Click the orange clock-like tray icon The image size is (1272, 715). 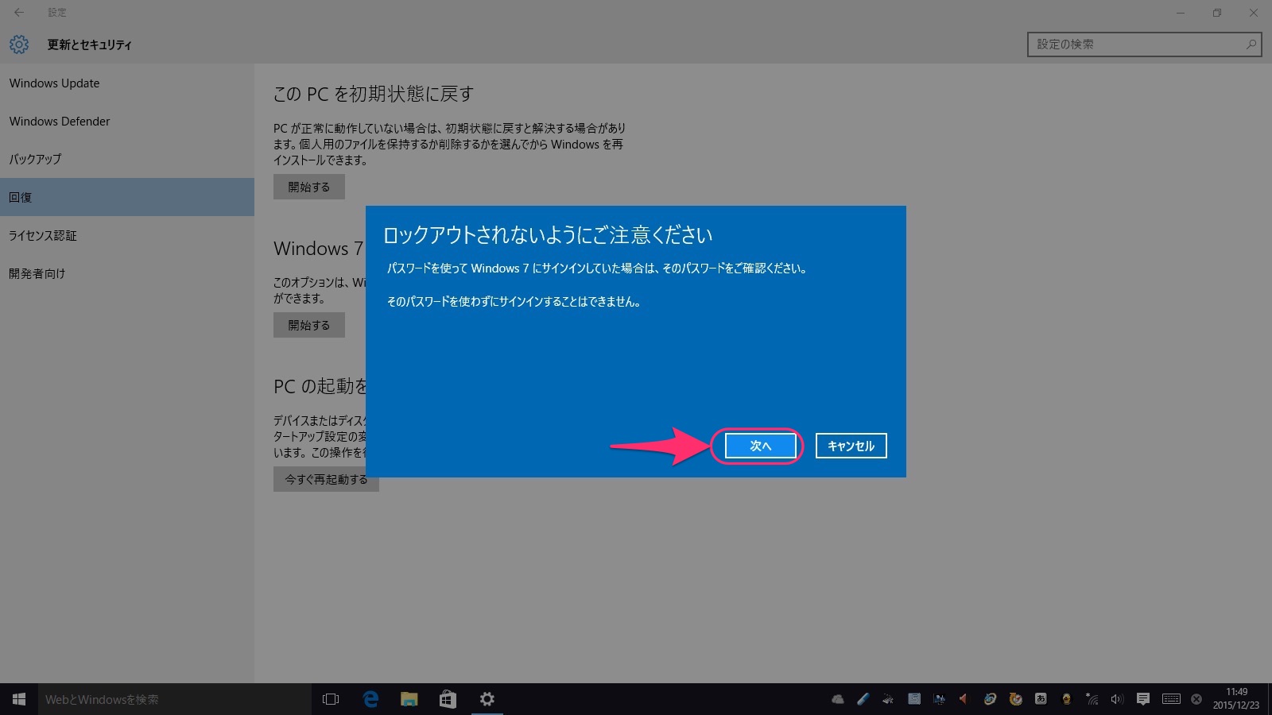[1015, 699]
